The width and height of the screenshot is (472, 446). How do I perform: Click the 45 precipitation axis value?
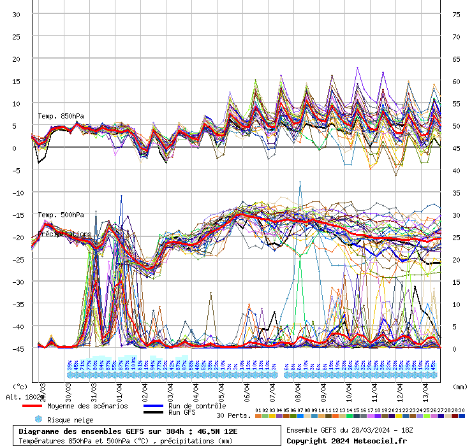456,148
